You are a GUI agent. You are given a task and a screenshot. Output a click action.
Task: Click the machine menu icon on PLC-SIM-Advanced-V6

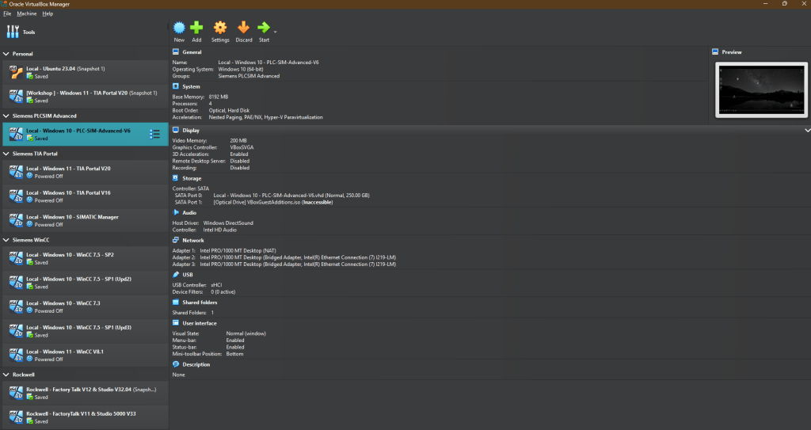(x=155, y=134)
